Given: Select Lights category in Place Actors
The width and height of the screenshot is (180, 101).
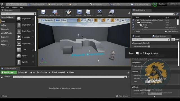Looking at the screenshot, I should click(3, 25).
